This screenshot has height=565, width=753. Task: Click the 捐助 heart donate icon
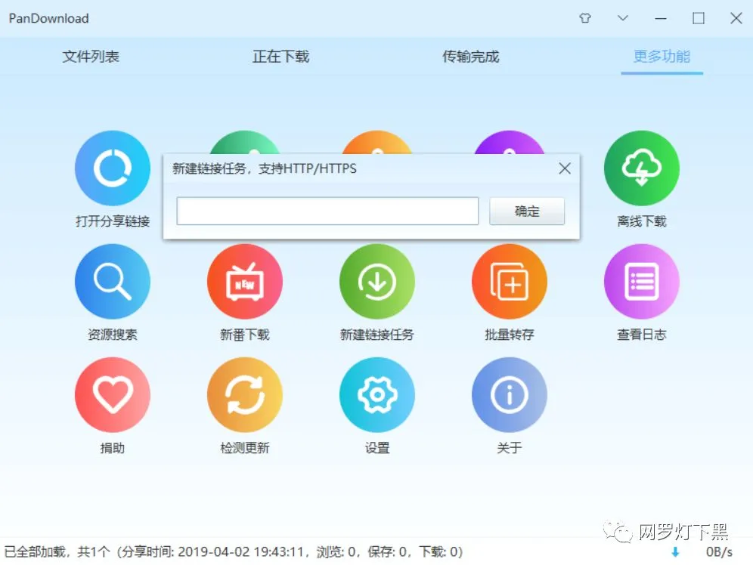coord(113,395)
